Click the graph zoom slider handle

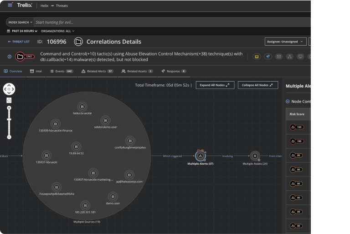(9, 120)
